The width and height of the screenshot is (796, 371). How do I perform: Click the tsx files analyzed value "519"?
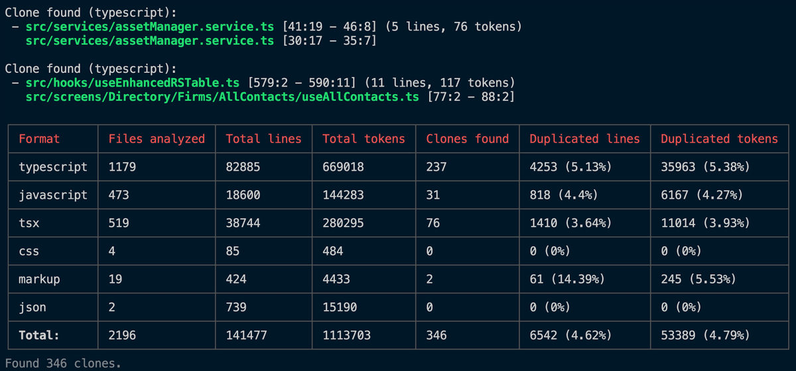click(x=119, y=223)
